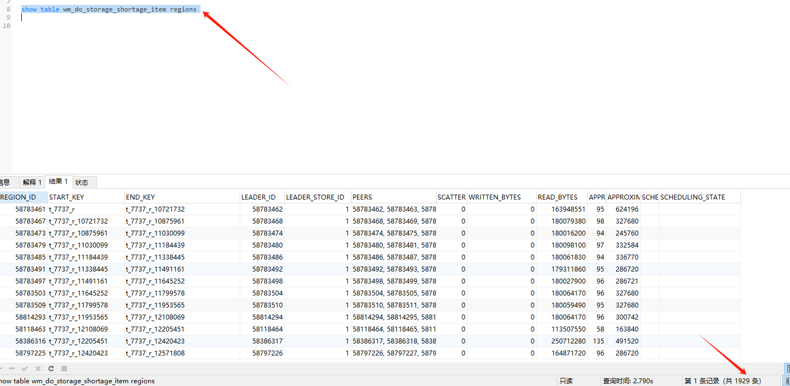Click the status bar query text 'show table wm_do_storage_shortage_item regions'
Viewport: 790px width, 386px height.
pos(77,381)
